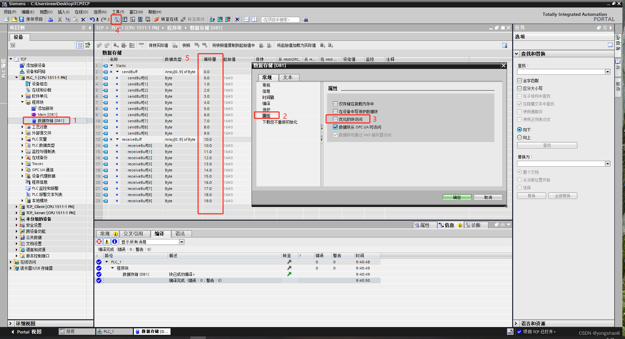The image size is (625, 339).
Task: Click the Keep actual values (保持实际值) button
Action: coord(158,45)
